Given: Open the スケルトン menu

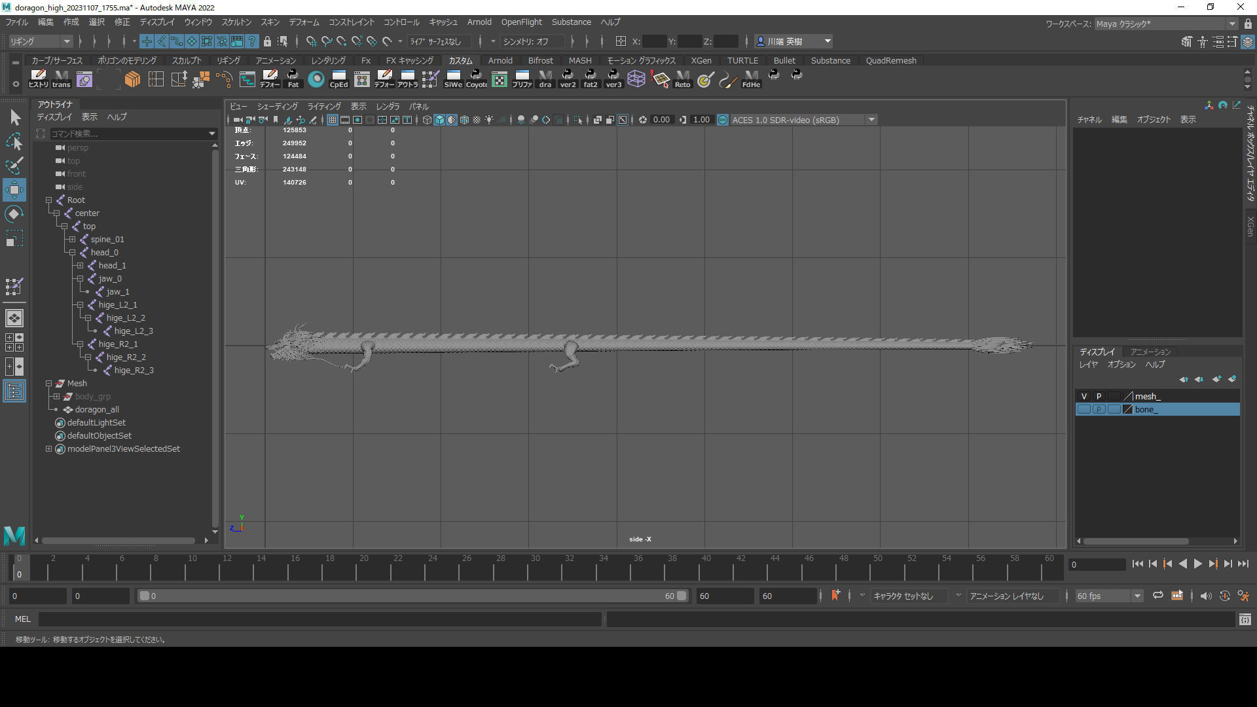Looking at the screenshot, I should click(236, 22).
